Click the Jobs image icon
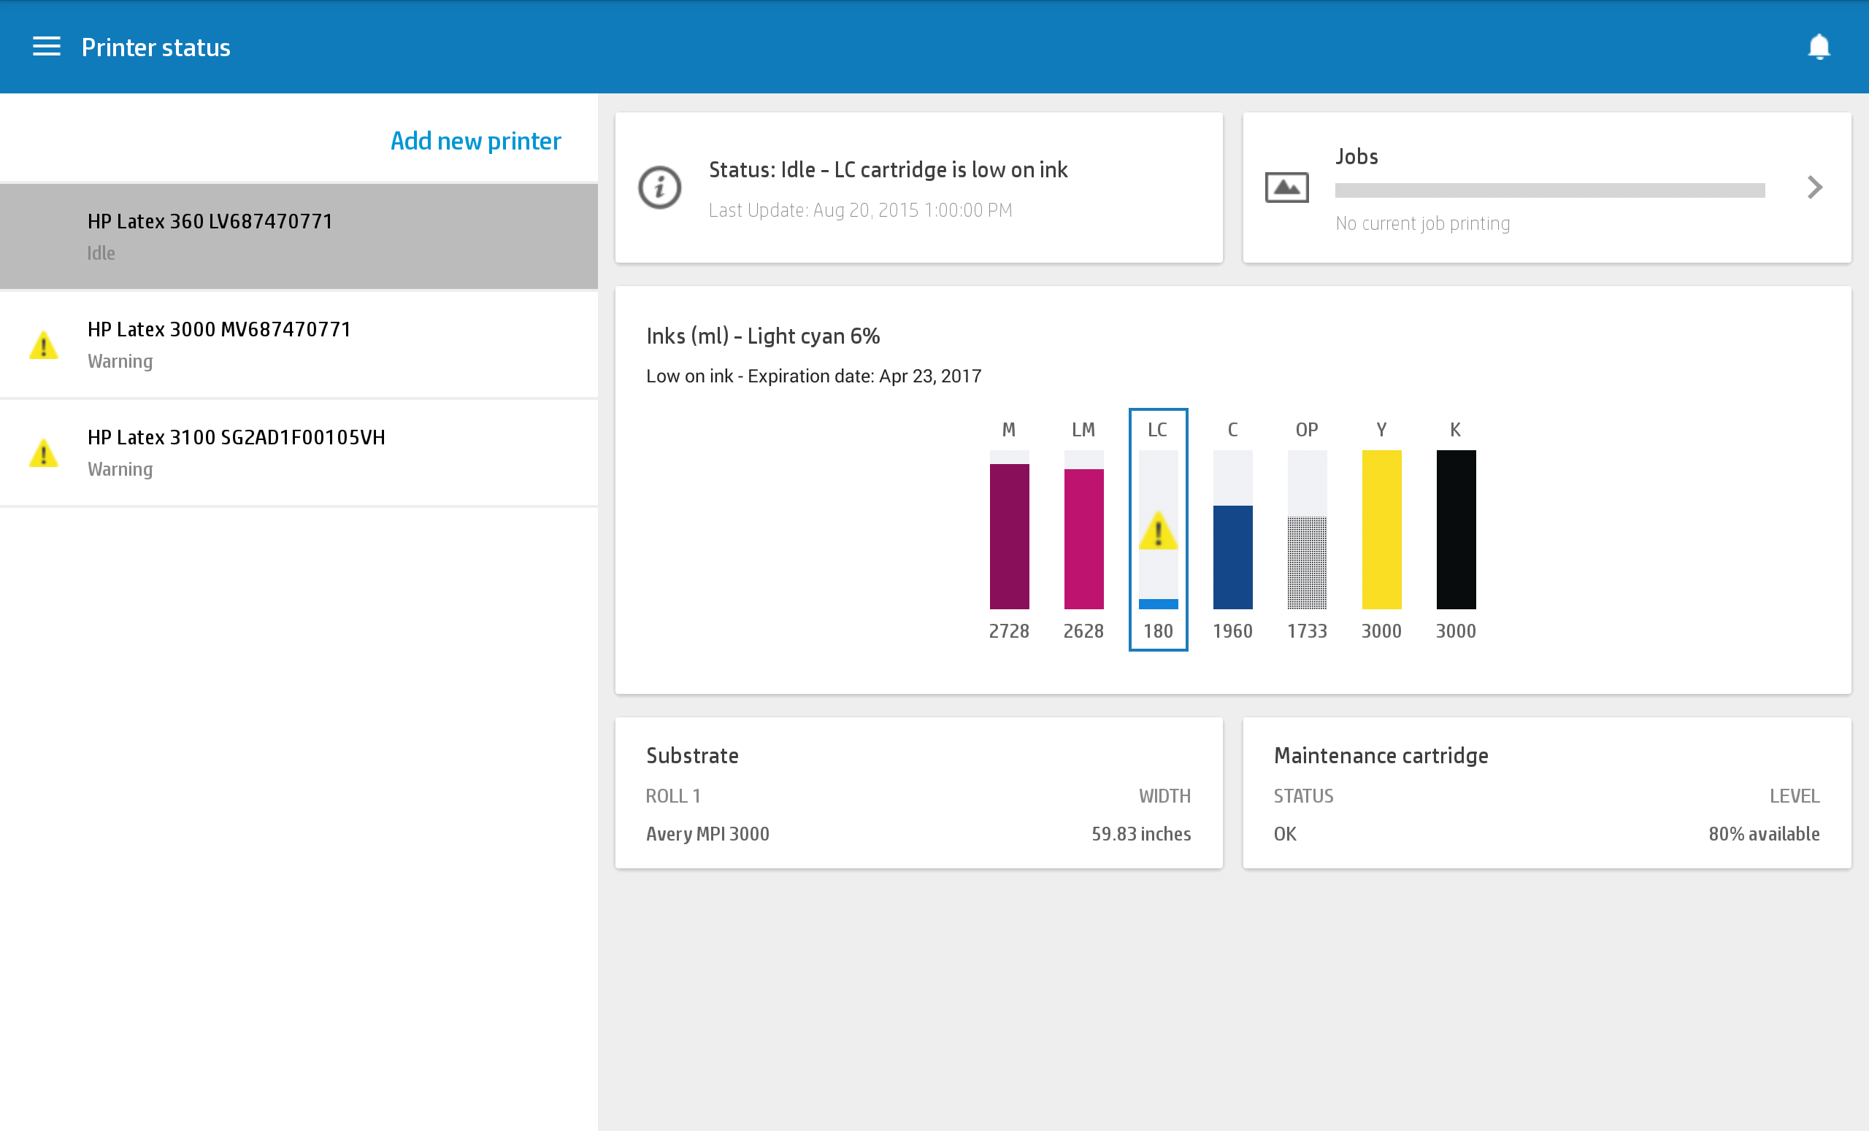This screenshot has height=1131, width=1869. [x=1286, y=188]
